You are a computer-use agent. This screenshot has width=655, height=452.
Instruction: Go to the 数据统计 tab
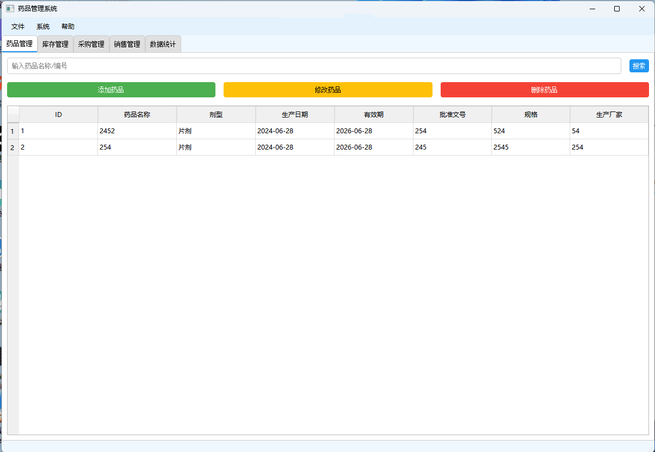click(x=163, y=44)
